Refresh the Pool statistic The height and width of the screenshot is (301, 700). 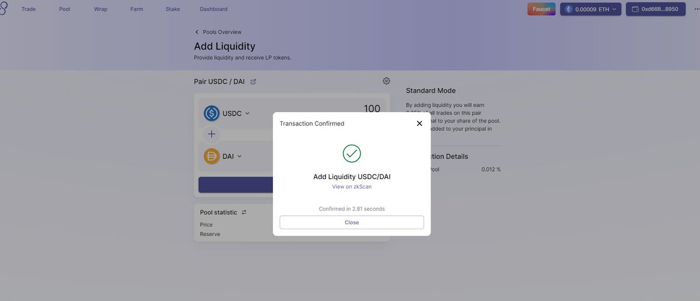click(x=244, y=212)
